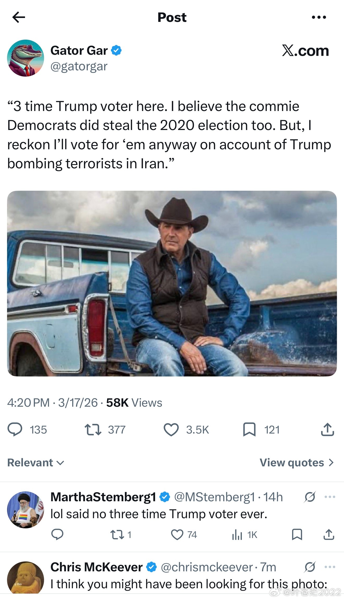Tap the Grok icon on MarthaStemberg1's reply
Viewport: 344px width, 600px height.
310,497
